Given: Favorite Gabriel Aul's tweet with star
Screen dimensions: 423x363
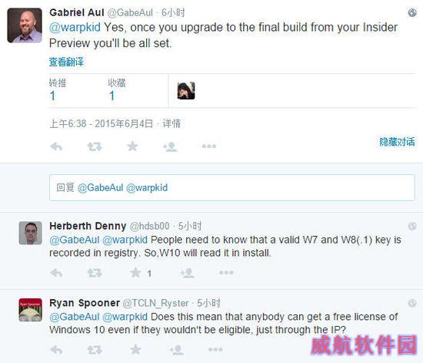Looking at the screenshot, I should [132, 146].
